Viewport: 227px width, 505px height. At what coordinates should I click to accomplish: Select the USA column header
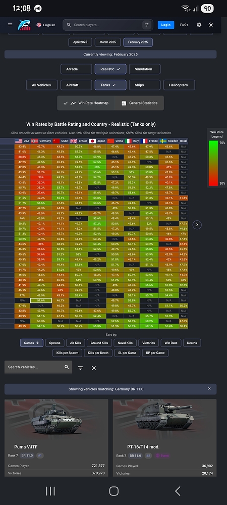[x=22, y=141]
